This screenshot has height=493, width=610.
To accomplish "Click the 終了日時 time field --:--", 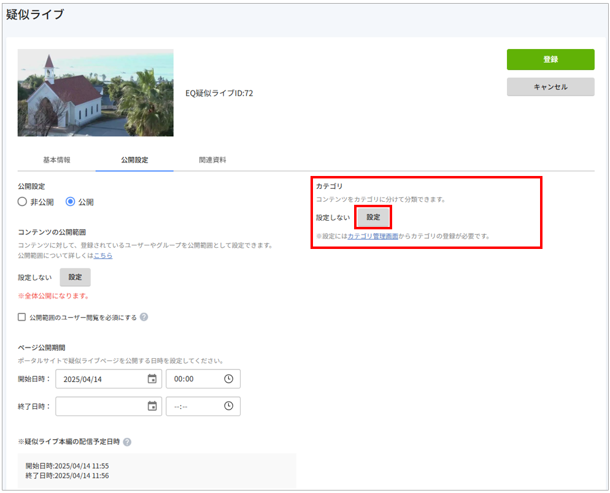I will tap(203, 407).
